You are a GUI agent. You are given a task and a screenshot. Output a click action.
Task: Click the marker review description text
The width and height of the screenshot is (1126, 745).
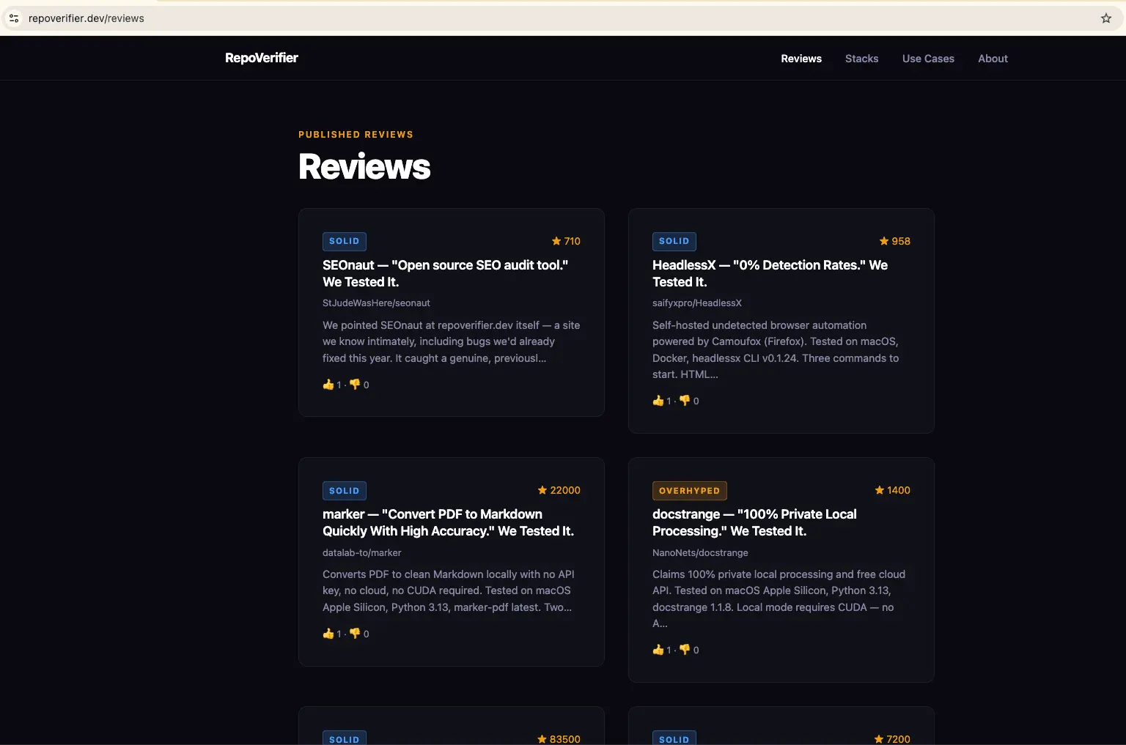(449, 590)
